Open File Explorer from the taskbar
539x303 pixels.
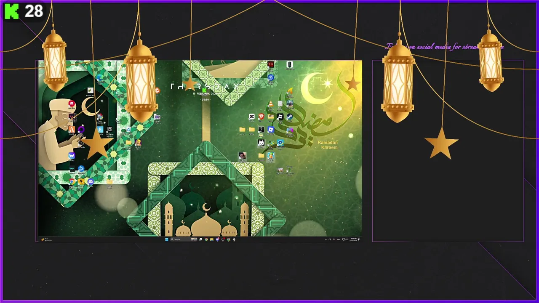click(x=212, y=239)
